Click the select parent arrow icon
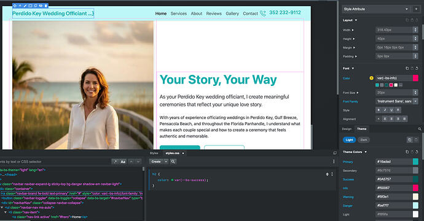424x221 pixels. (20, 6)
